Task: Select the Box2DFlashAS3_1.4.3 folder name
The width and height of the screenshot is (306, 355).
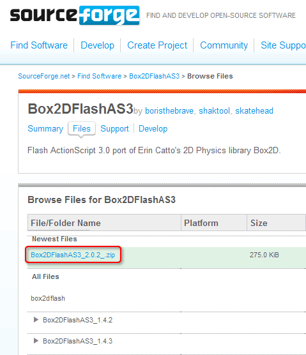Action: pyautogui.click(x=77, y=341)
